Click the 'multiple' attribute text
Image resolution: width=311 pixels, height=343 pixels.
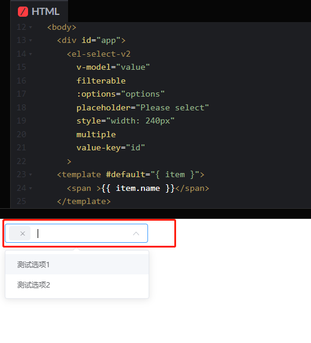coord(96,134)
